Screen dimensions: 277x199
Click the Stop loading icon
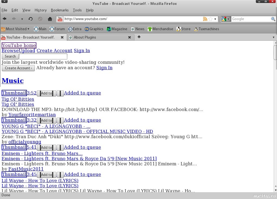click(40, 19)
